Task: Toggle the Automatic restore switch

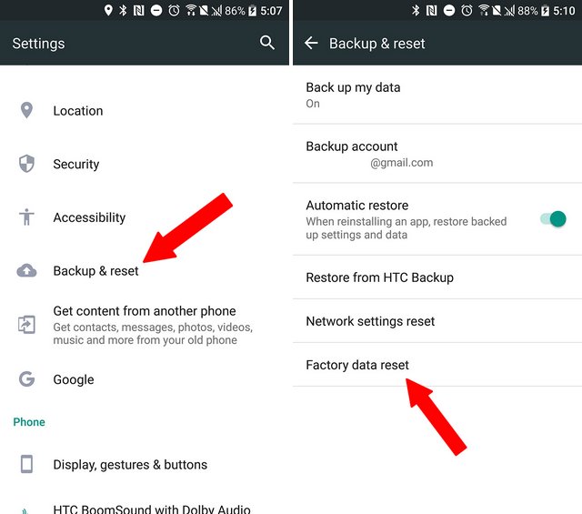Action: click(x=553, y=218)
